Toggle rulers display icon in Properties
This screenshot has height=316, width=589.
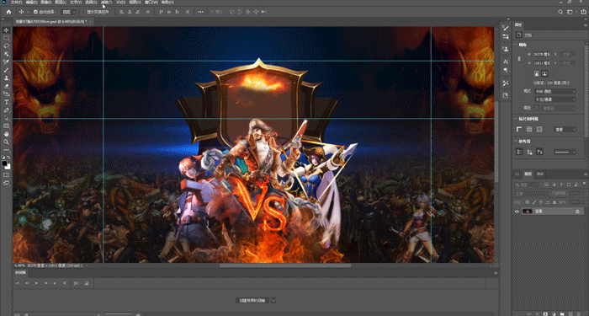(x=519, y=130)
